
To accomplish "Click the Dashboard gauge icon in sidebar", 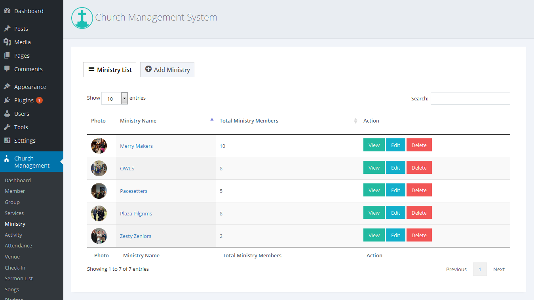I will pyautogui.click(x=7, y=11).
